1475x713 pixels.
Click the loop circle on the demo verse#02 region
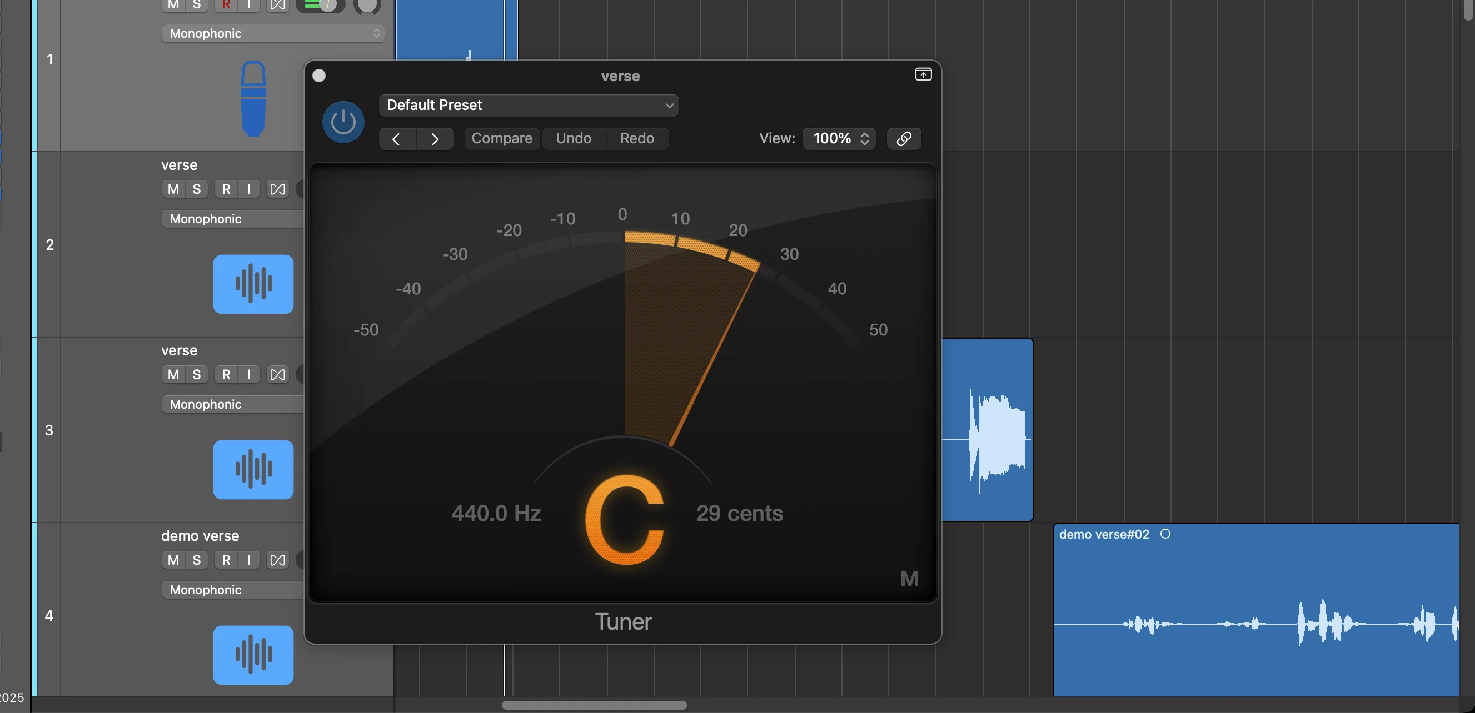(x=1166, y=533)
